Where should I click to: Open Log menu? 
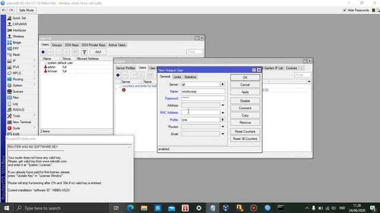point(15,104)
